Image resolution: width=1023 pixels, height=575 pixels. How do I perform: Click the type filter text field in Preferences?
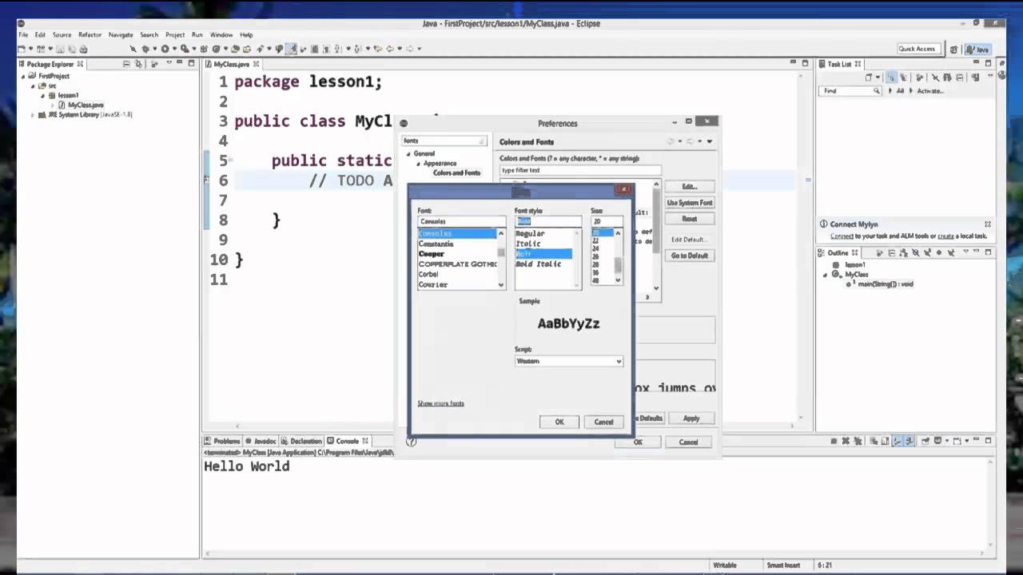pyautogui.click(x=581, y=170)
